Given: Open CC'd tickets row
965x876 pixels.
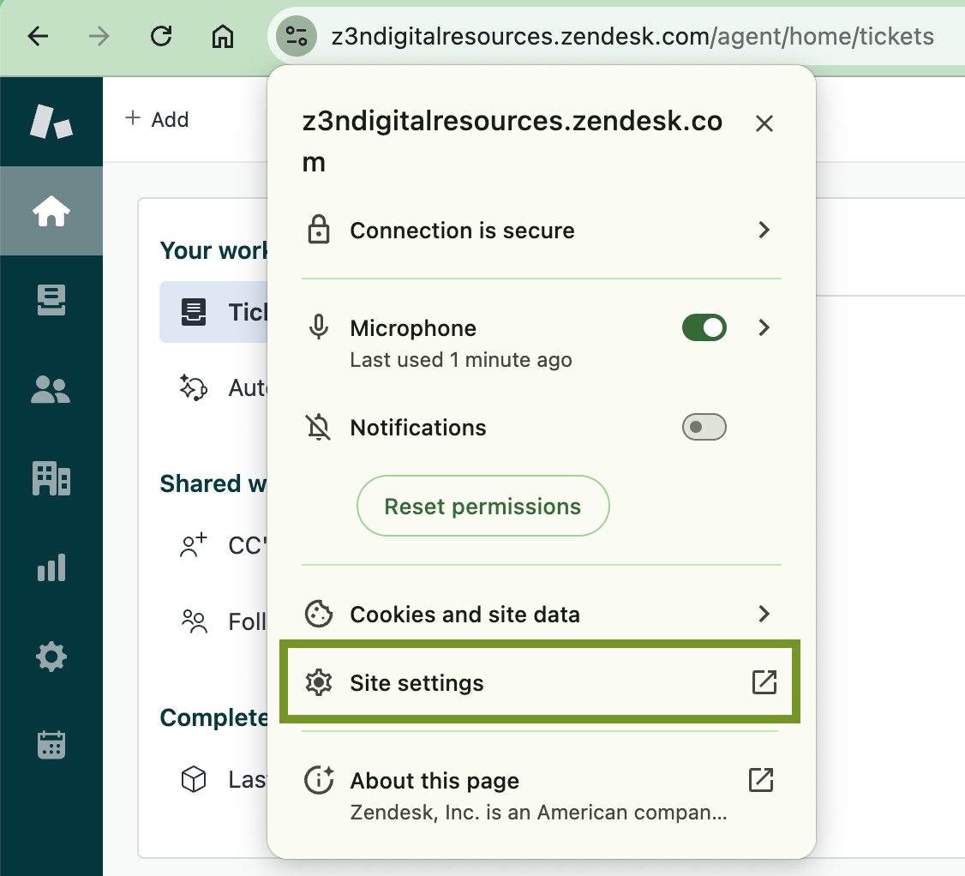Looking at the screenshot, I should pyautogui.click(x=222, y=545).
